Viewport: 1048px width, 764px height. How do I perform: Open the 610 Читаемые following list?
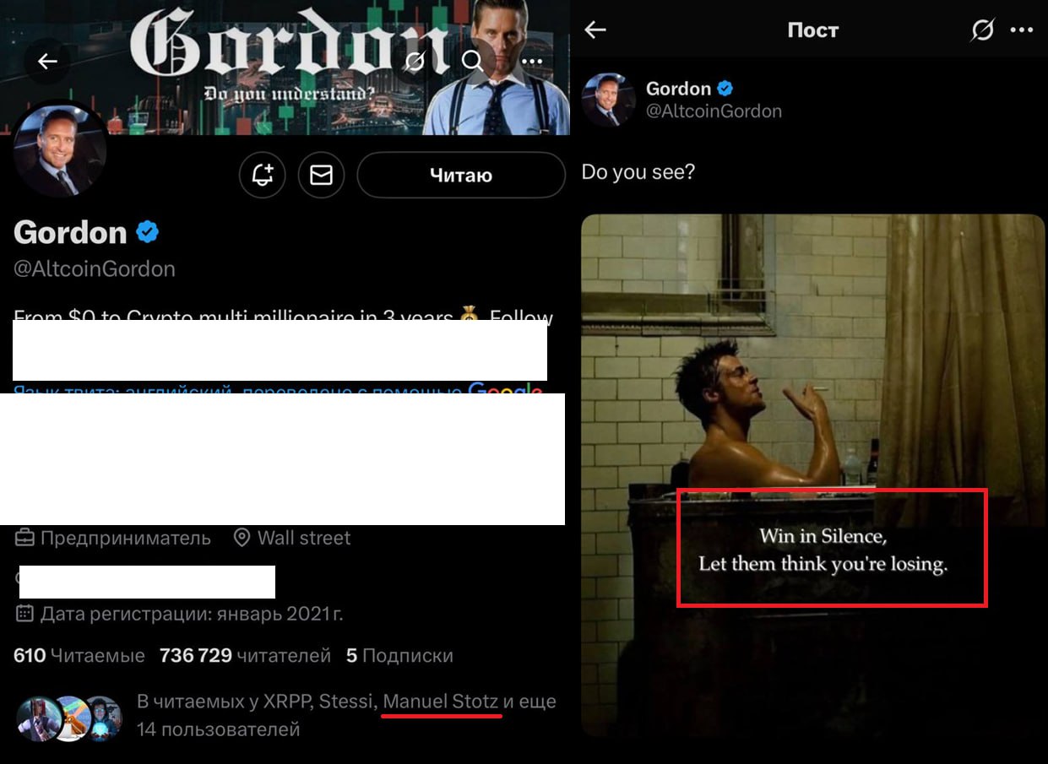coord(79,656)
